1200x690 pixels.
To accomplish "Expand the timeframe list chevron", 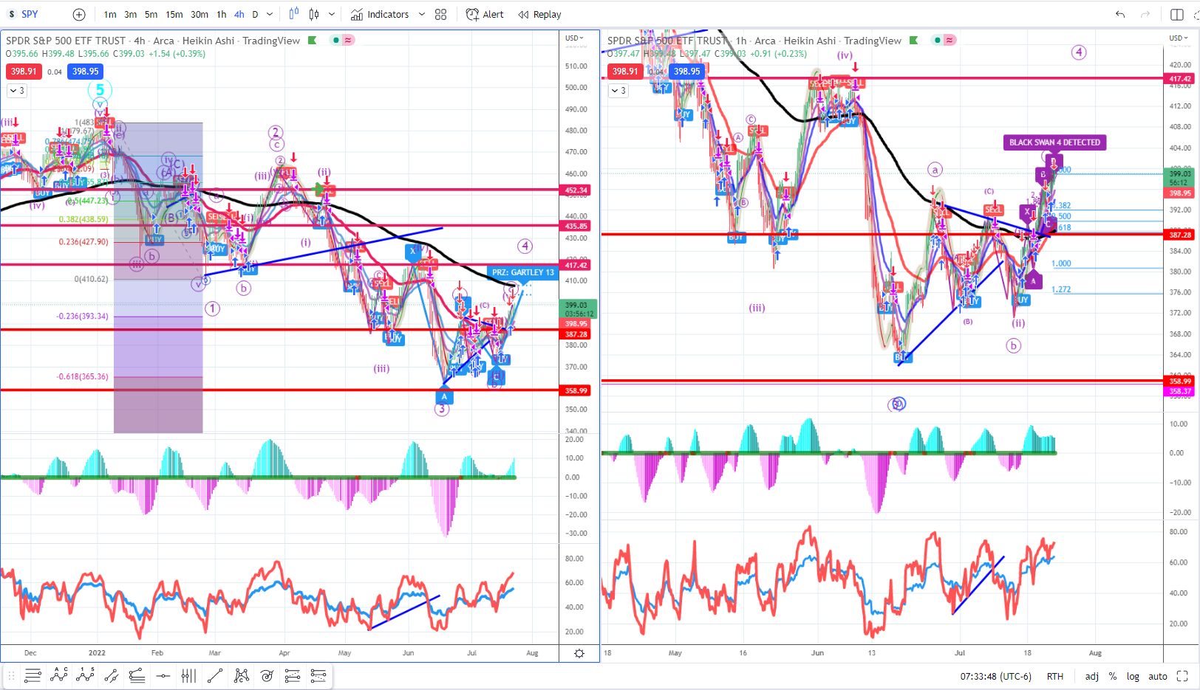I will (x=270, y=15).
